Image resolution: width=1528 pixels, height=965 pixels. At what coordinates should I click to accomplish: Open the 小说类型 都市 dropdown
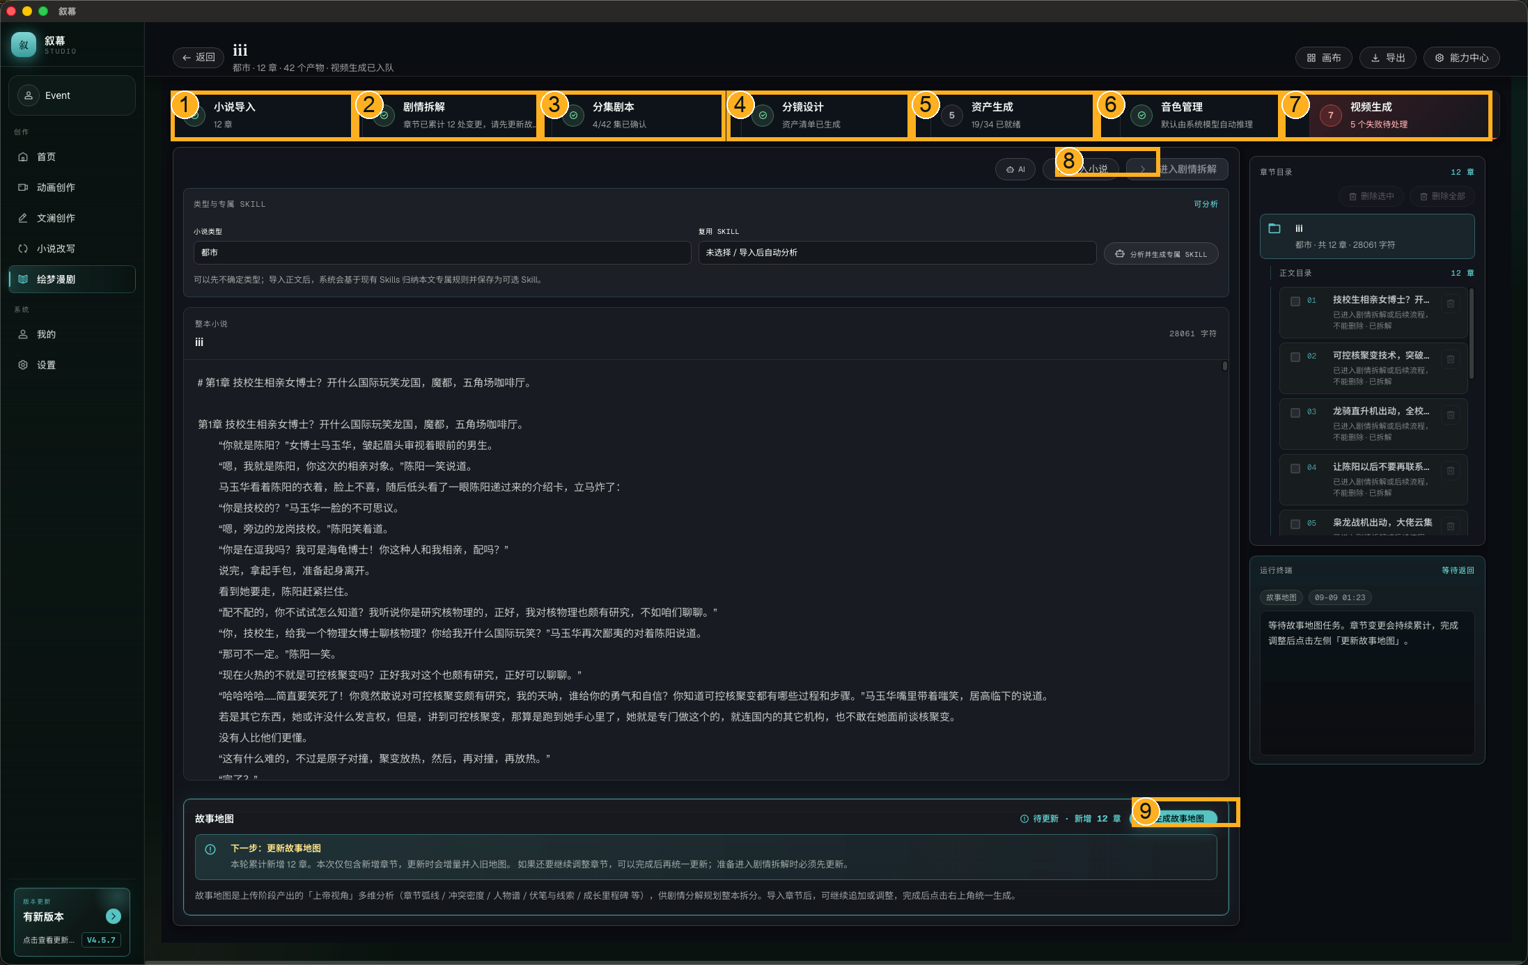(442, 253)
